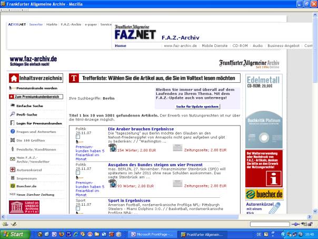
Task: Click the red T Trefferliste icon
Action: point(74,78)
